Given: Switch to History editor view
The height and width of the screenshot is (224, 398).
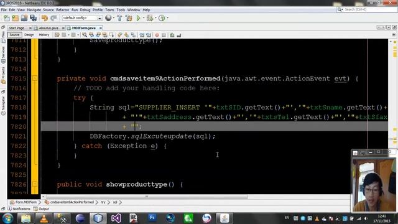Looking at the screenshot, I should [x=44, y=35].
